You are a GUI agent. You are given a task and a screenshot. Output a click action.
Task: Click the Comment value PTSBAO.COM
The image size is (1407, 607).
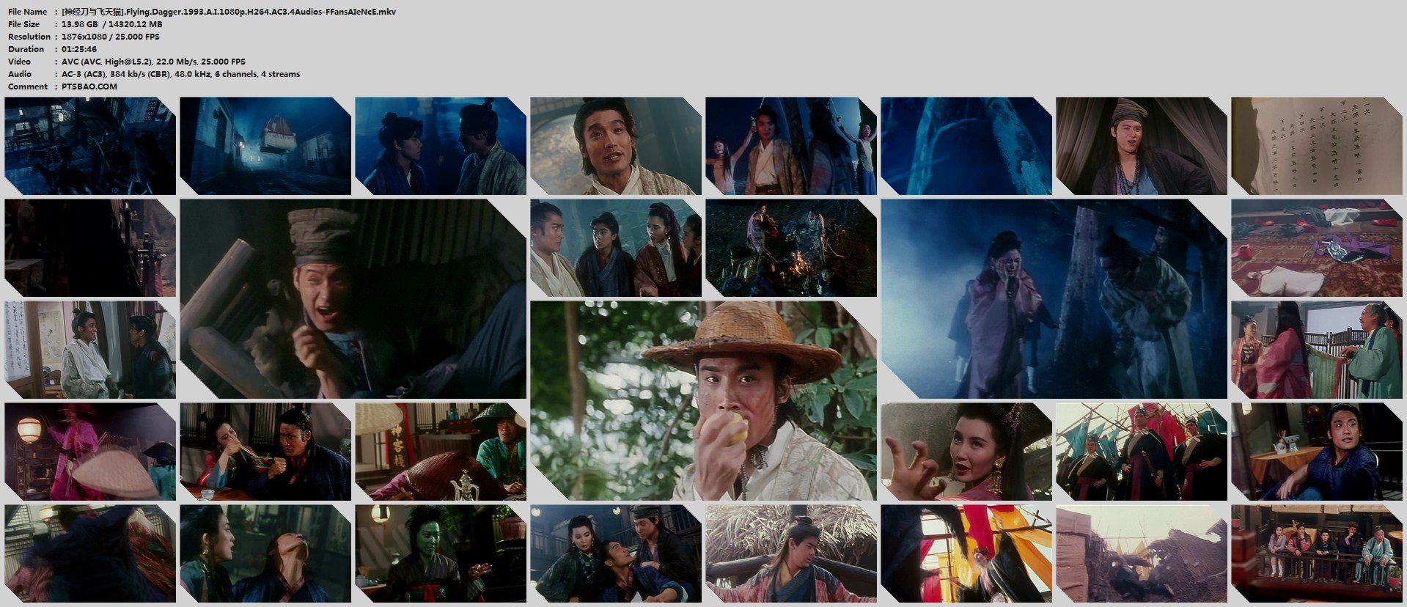89,87
